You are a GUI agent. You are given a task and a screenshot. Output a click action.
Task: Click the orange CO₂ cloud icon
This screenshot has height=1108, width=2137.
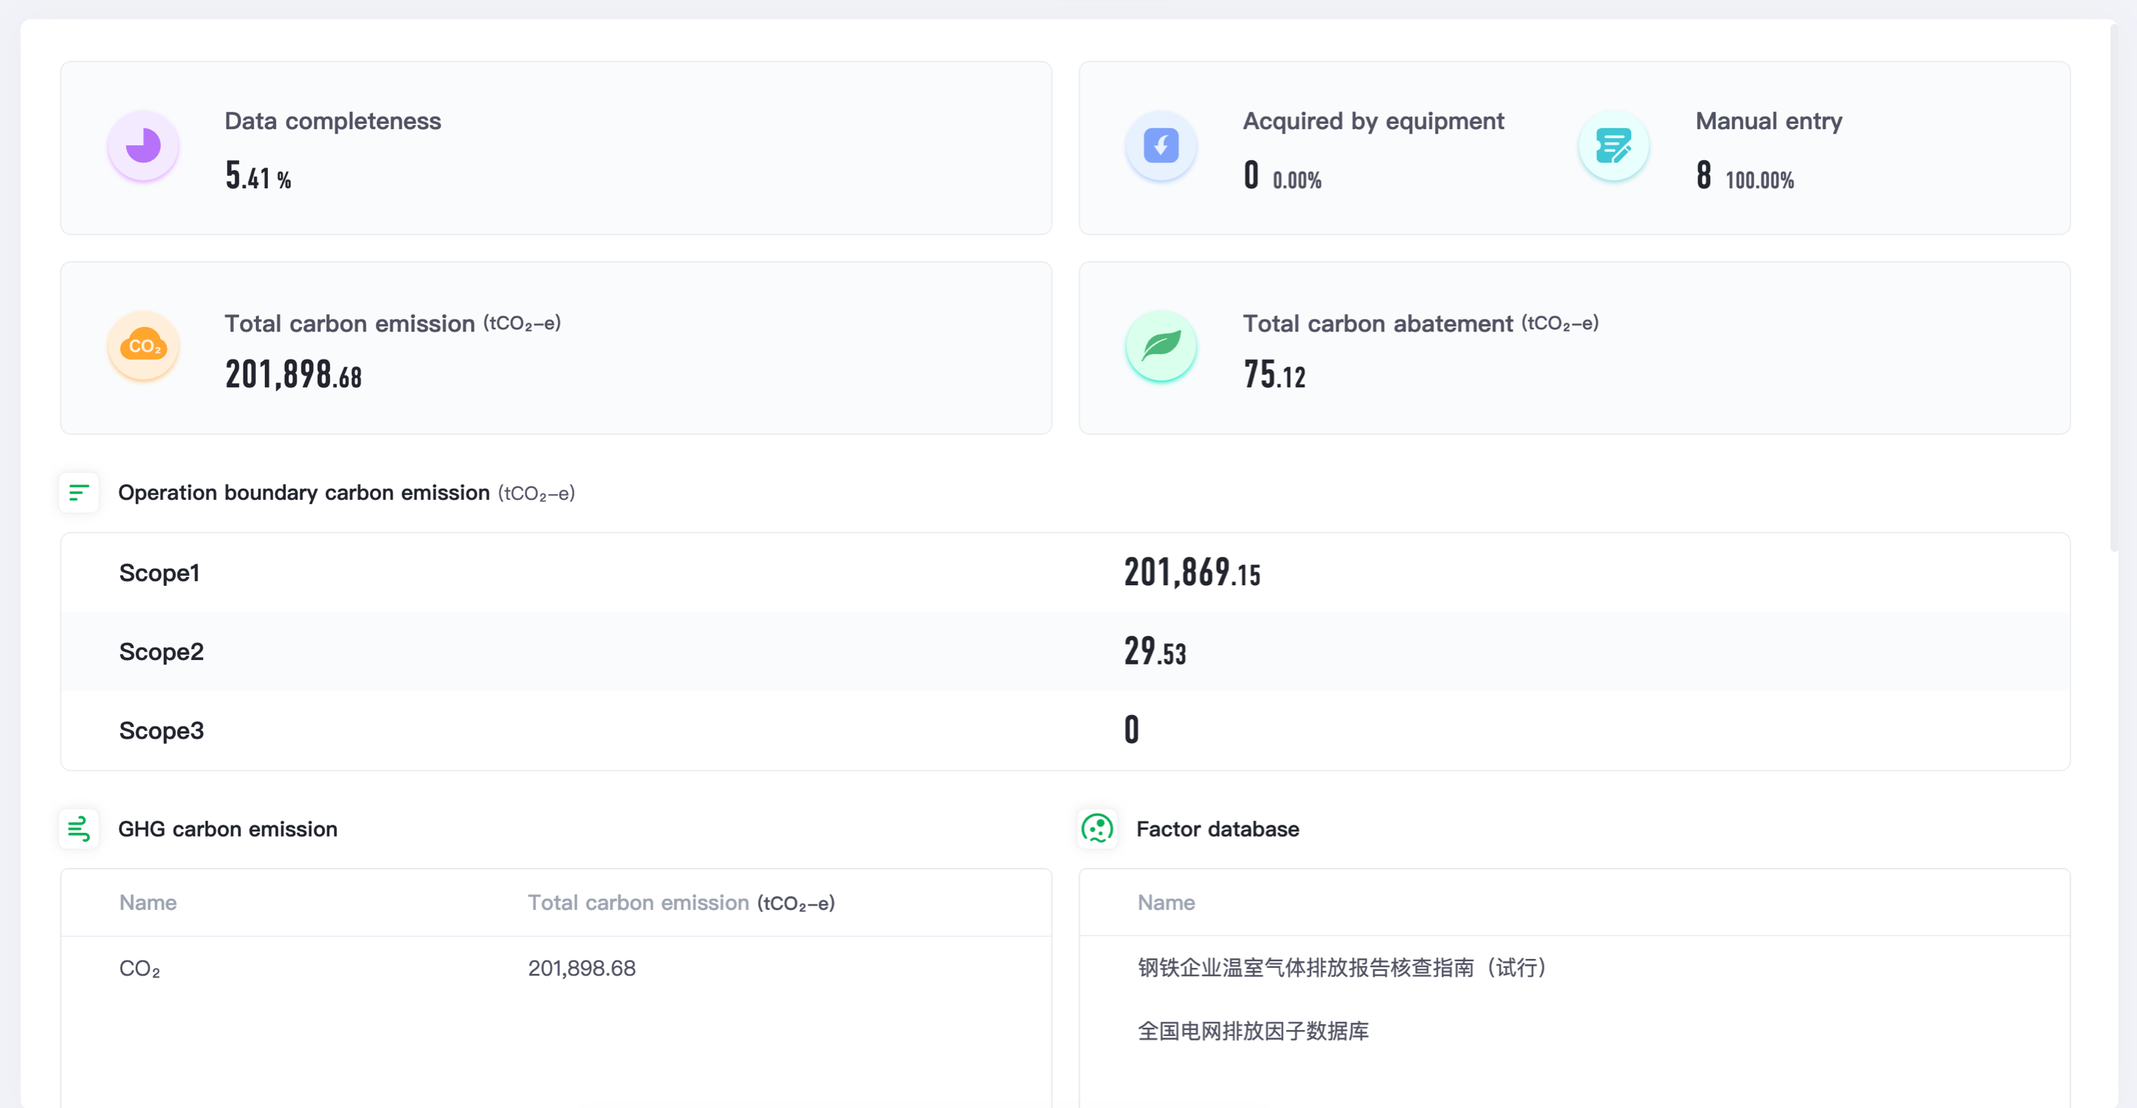click(143, 346)
